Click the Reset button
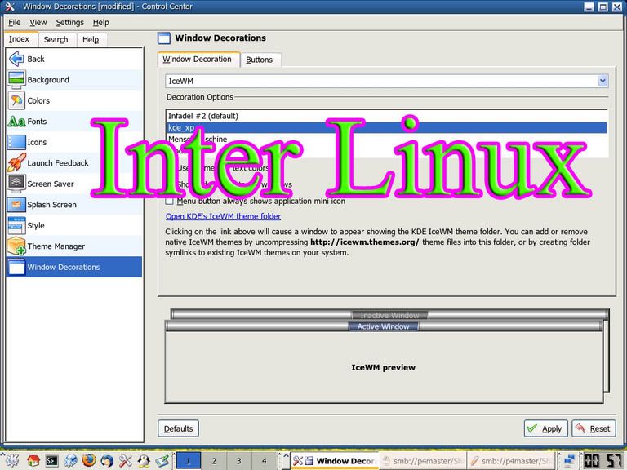 [x=594, y=428]
